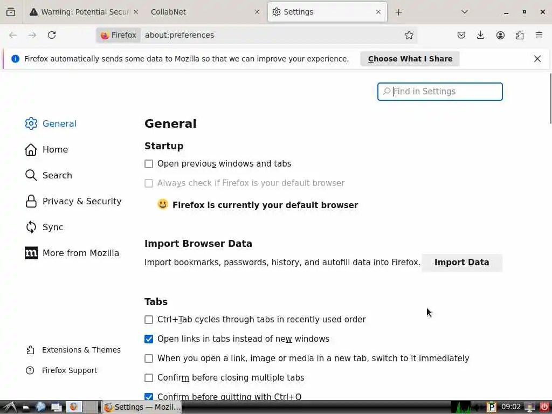Toggle Always check default browser checkbox
The height and width of the screenshot is (414, 552).
coord(149,183)
